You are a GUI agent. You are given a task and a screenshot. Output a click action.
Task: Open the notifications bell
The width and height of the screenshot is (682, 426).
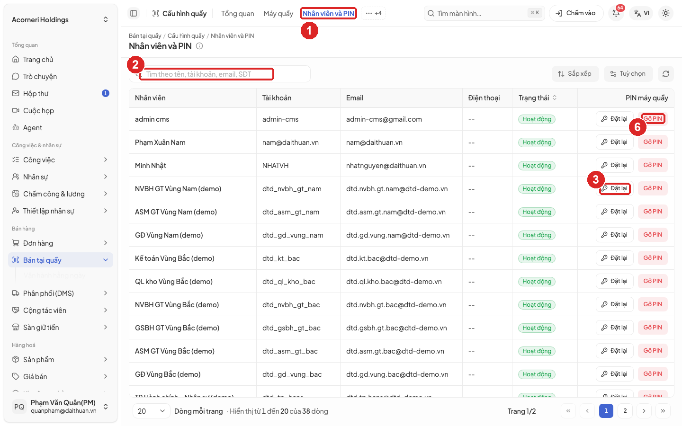(616, 13)
